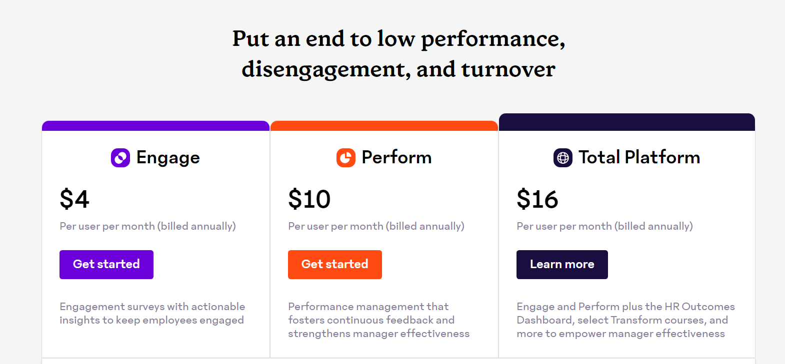This screenshot has height=364, width=785.
Task: Click the orange header bar of Perform card
Action: [384, 126]
